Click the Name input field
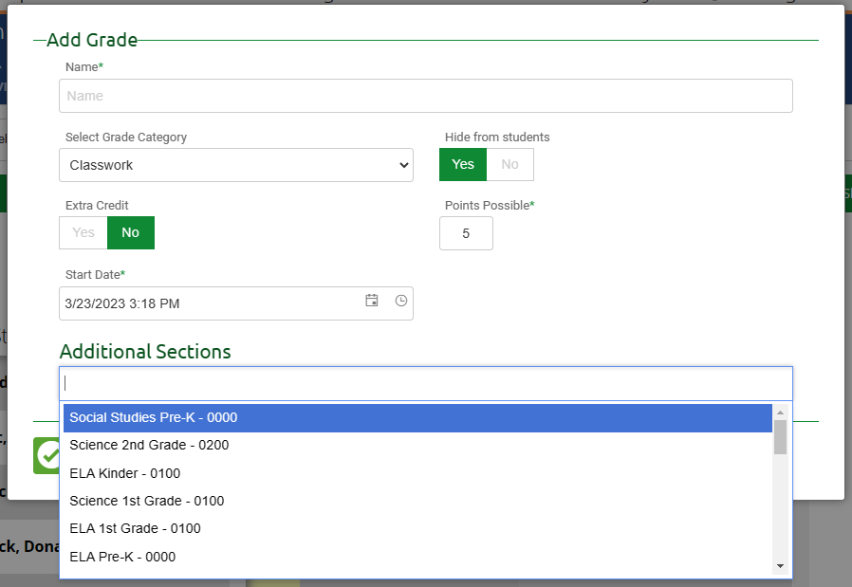This screenshot has height=587, width=852. coord(425,95)
